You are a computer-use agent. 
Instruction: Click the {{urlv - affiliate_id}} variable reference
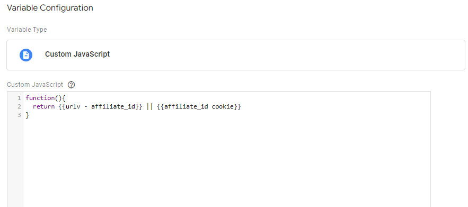[100, 106]
